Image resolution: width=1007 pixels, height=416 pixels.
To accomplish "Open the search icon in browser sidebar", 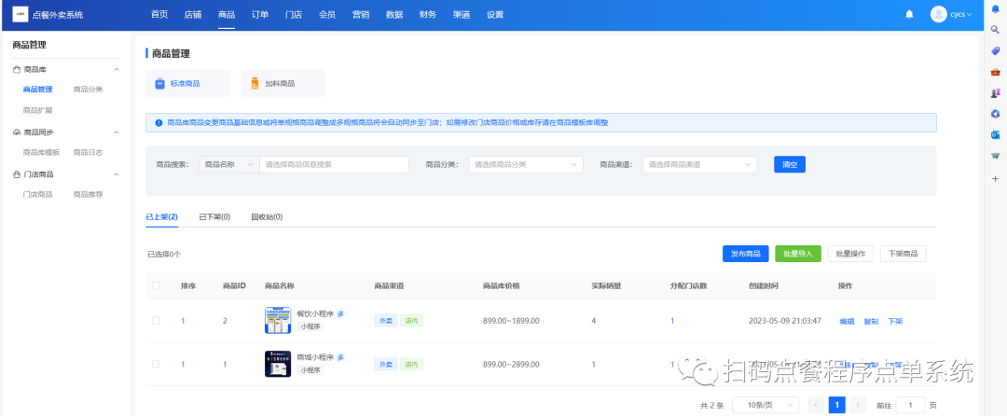I will click(995, 29).
